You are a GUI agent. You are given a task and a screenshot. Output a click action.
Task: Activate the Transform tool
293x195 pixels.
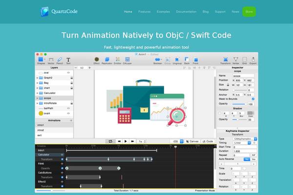226,59
